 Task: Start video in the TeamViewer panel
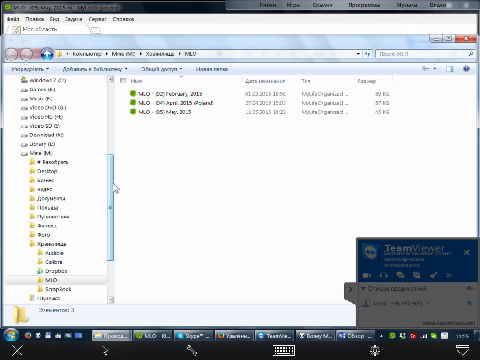click(x=367, y=275)
